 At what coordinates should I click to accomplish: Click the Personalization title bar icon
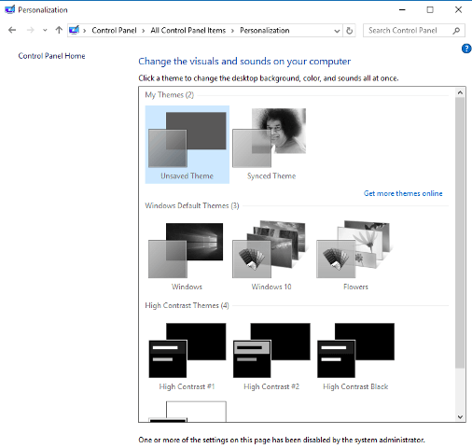(10, 9)
